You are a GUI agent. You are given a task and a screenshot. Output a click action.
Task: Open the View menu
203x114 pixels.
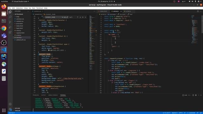click(x=26, y=8)
